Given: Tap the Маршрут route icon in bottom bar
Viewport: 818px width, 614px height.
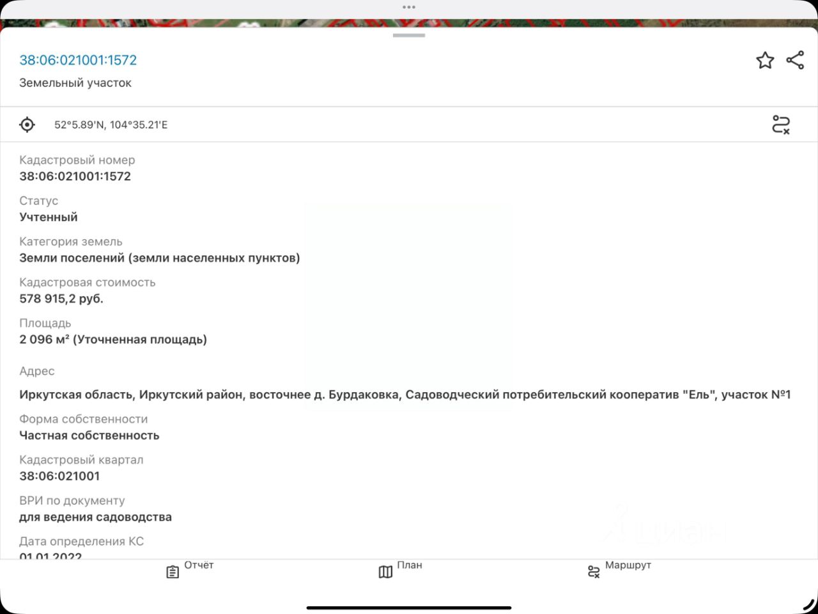Looking at the screenshot, I should pyautogui.click(x=594, y=572).
